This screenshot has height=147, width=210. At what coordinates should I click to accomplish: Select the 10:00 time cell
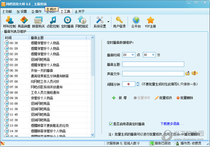pyautogui.click(x=14, y=104)
